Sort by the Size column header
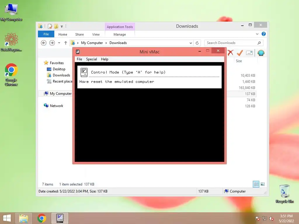This screenshot has width=299, height=224. click(x=239, y=61)
